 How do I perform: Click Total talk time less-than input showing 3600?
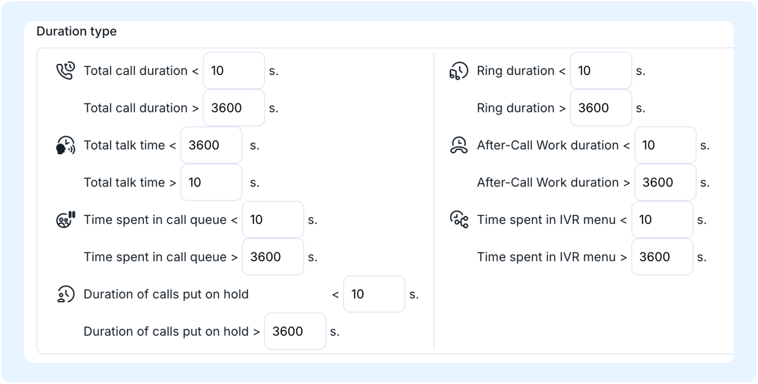(211, 145)
